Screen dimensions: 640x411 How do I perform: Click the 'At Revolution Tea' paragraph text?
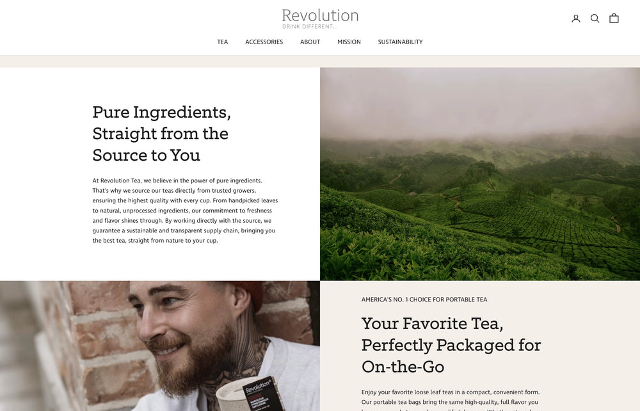click(186, 211)
